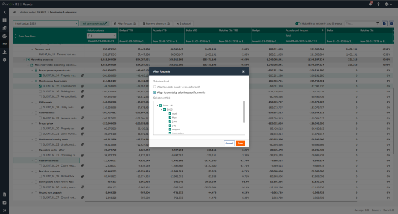The image size is (398, 214).
Task: Toggle the 2025 year checkbox
Action: [164, 109]
